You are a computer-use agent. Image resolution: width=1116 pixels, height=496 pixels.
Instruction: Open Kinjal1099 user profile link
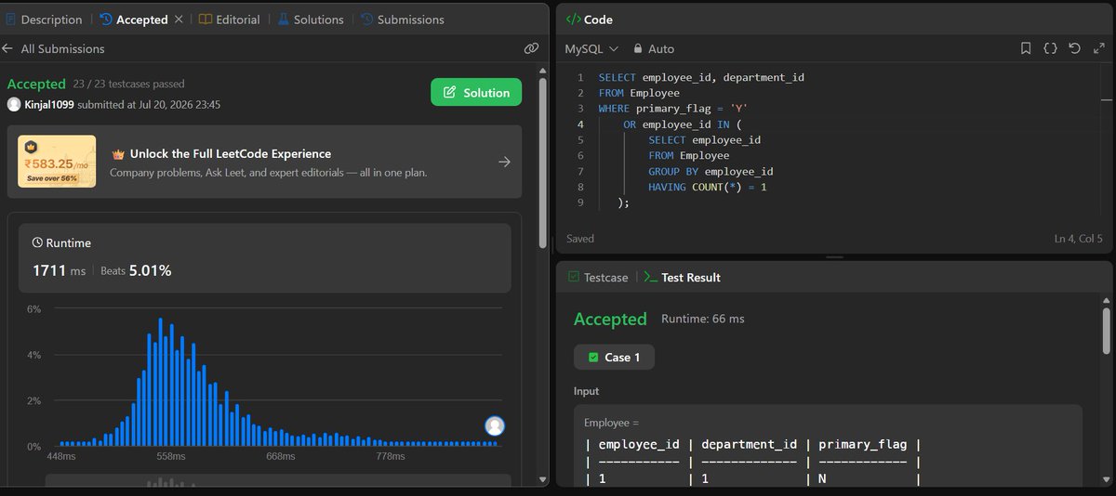49,105
